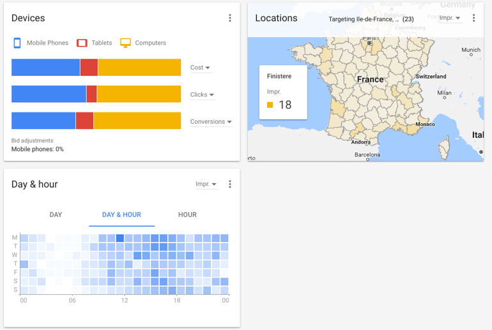Switch to the DAY tab
The width and height of the screenshot is (492, 330).
pos(56,215)
